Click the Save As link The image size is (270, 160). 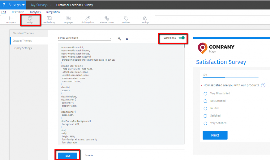click(89, 155)
